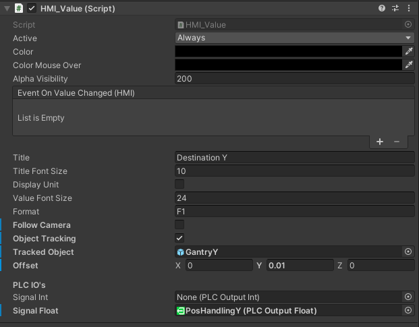This screenshot has width=419, height=327.
Task: Open object picker for Signal Int
Action: pos(408,297)
